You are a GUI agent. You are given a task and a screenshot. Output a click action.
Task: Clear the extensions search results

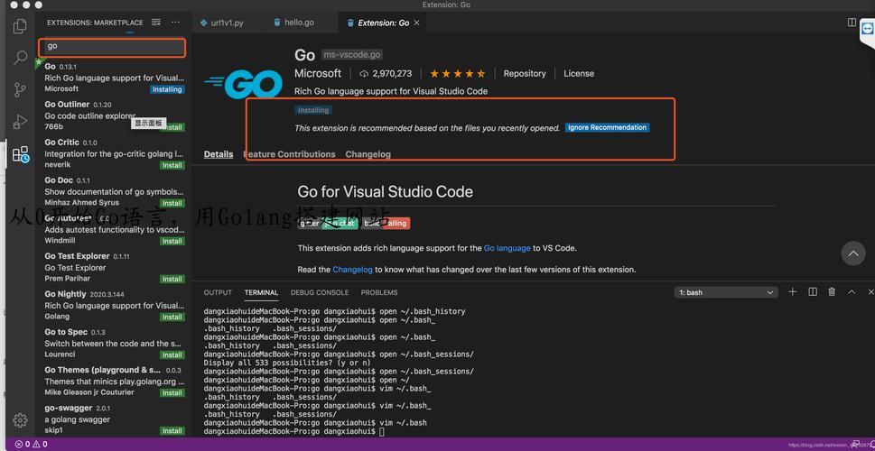coord(156,23)
